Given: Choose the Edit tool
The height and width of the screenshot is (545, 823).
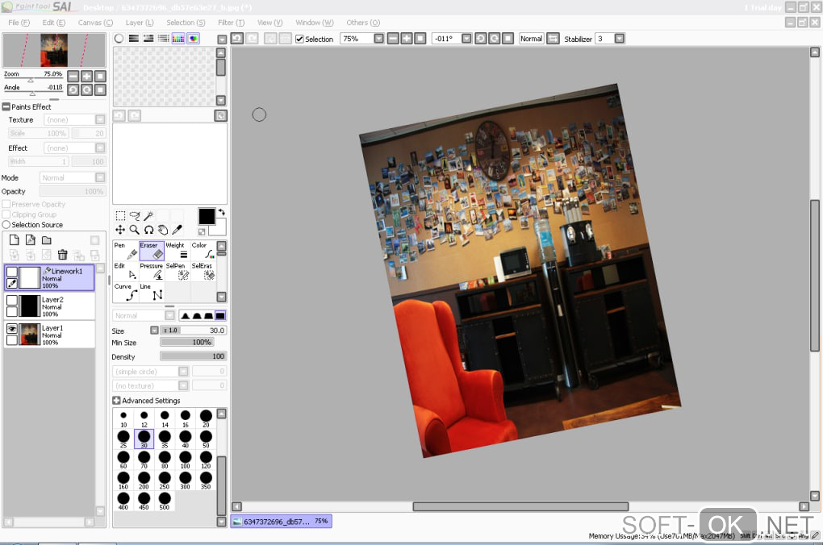Looking at the screenshot, I should tap(126, 271).
